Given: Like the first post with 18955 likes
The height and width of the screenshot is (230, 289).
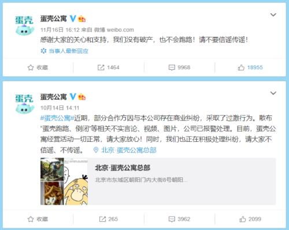Looking at the screenshot, I should [x=250, y=67].
